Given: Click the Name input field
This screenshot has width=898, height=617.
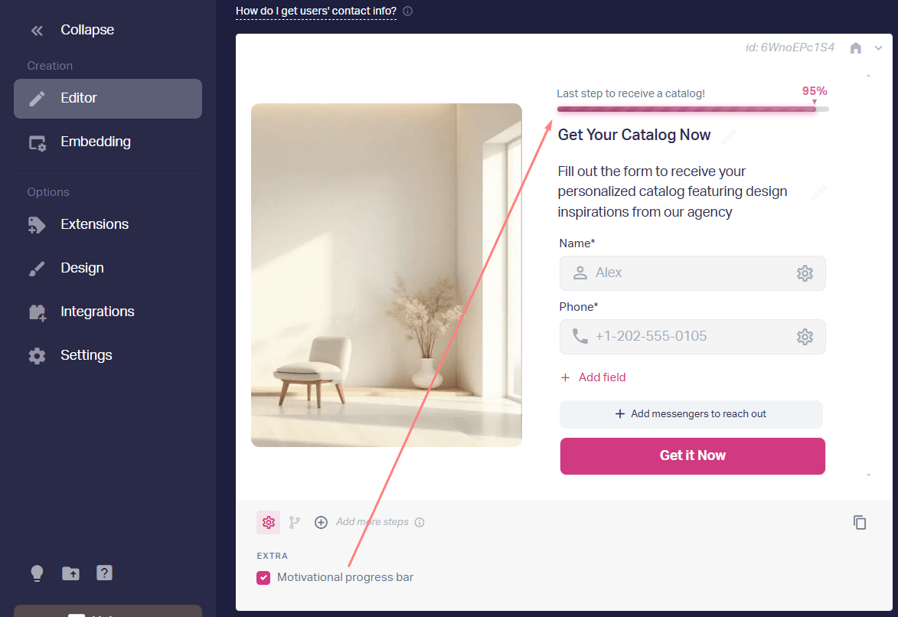Looking at the screenshot, I should coord(692,273).
